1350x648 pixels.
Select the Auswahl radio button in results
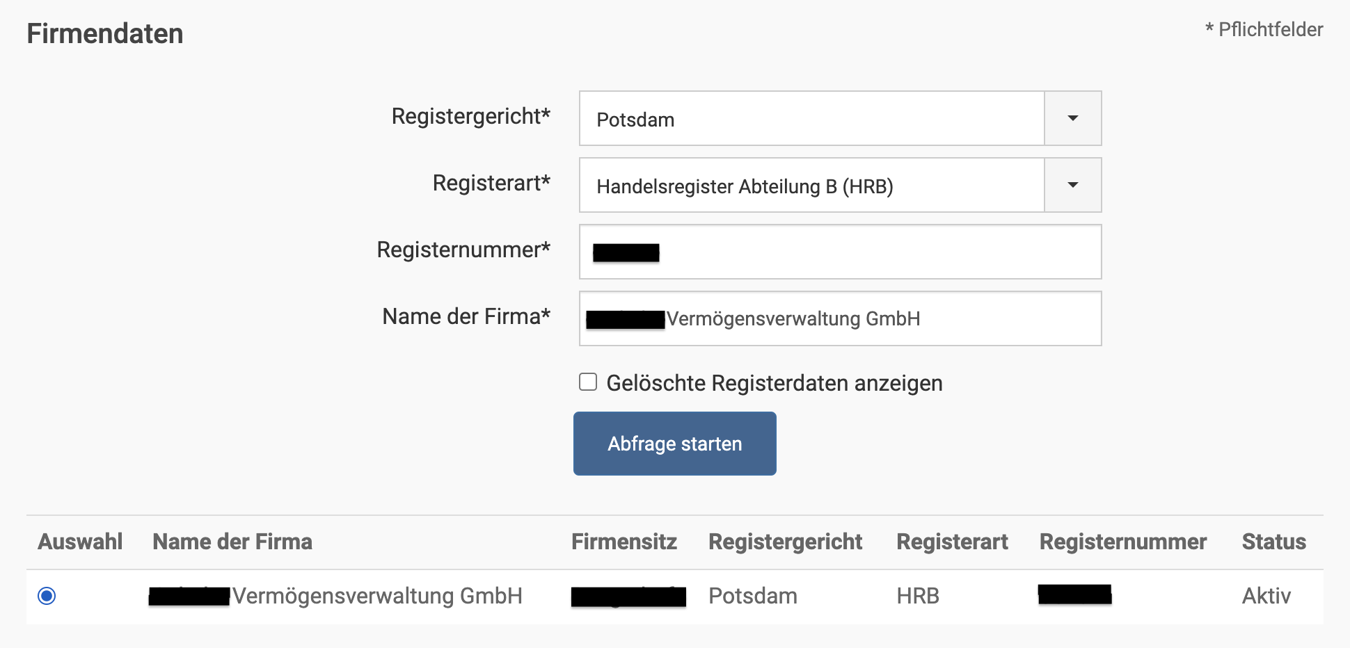[x=47, y=596]
